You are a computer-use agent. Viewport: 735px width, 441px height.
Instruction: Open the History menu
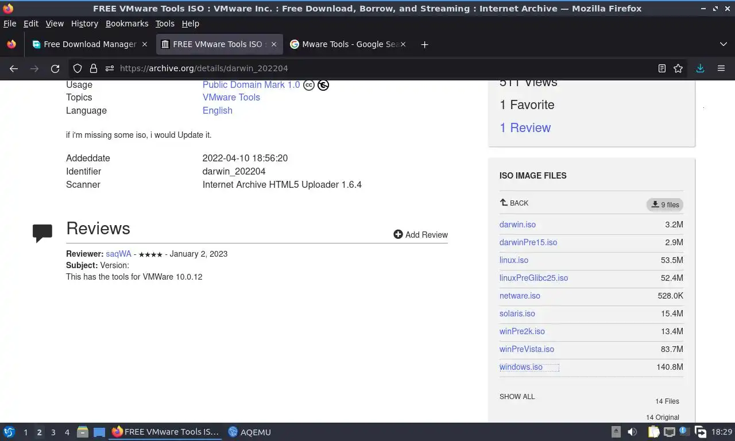pyautogui.click(x=84, y=24)
